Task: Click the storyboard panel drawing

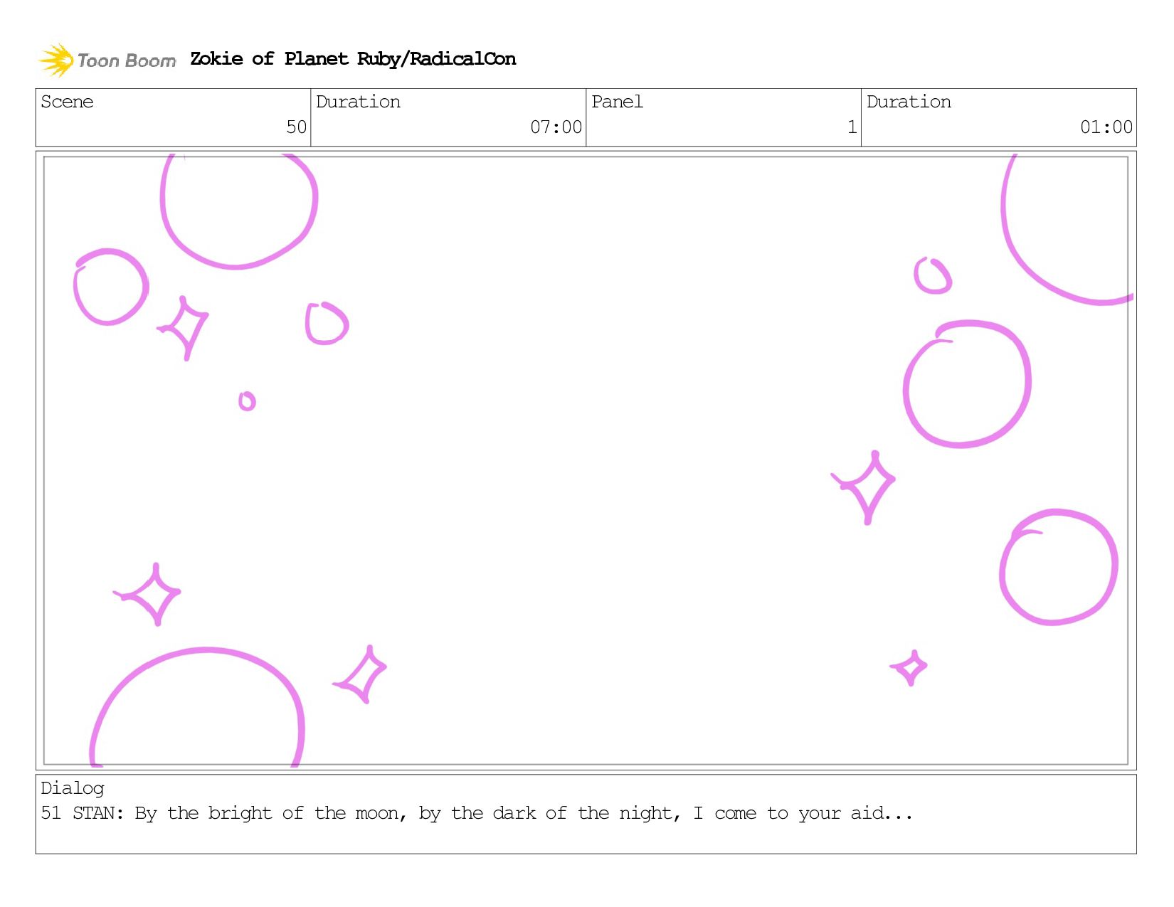Action: (586, 460)
